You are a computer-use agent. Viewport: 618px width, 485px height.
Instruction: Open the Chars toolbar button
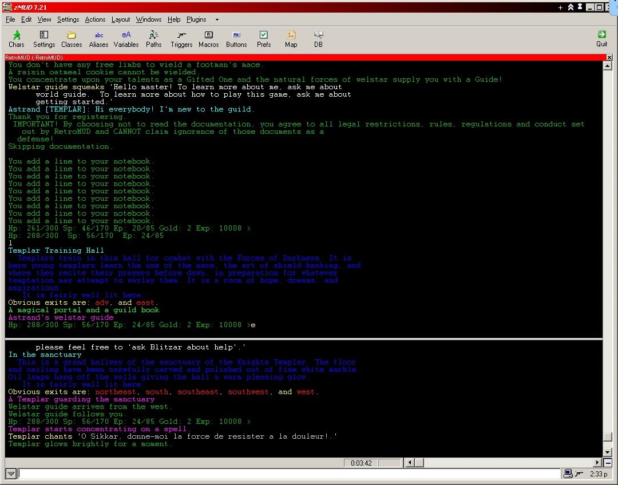[17, 39]
